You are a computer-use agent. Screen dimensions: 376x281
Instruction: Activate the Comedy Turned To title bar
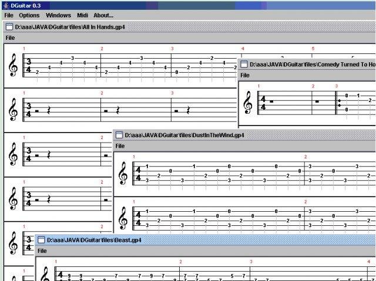pos(307,65)
